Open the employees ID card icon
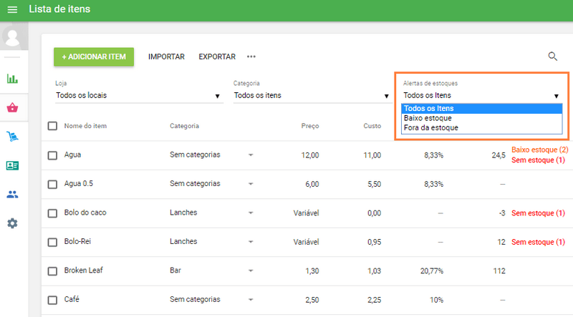 point(12,165)
